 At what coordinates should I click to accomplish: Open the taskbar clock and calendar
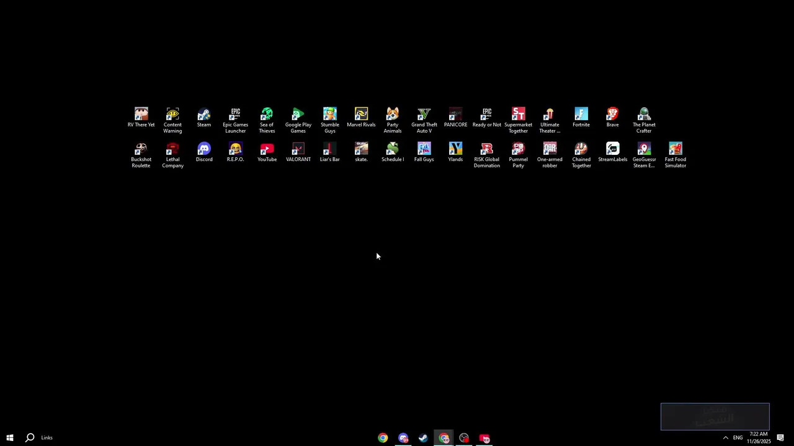click(759, 437)
